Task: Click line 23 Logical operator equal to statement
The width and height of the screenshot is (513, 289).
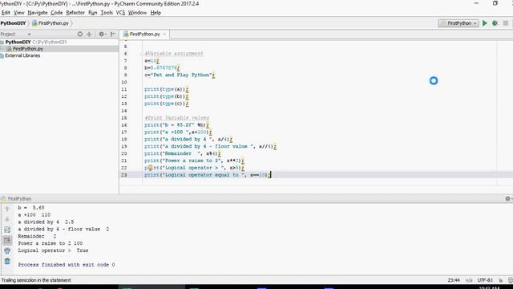Action: [208, 175]
